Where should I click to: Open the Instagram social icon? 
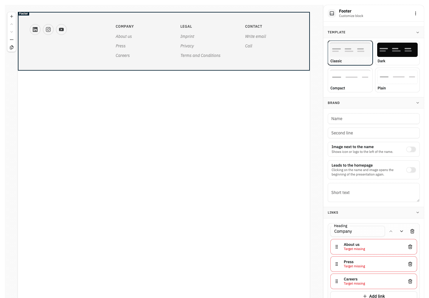click(48, 30)
